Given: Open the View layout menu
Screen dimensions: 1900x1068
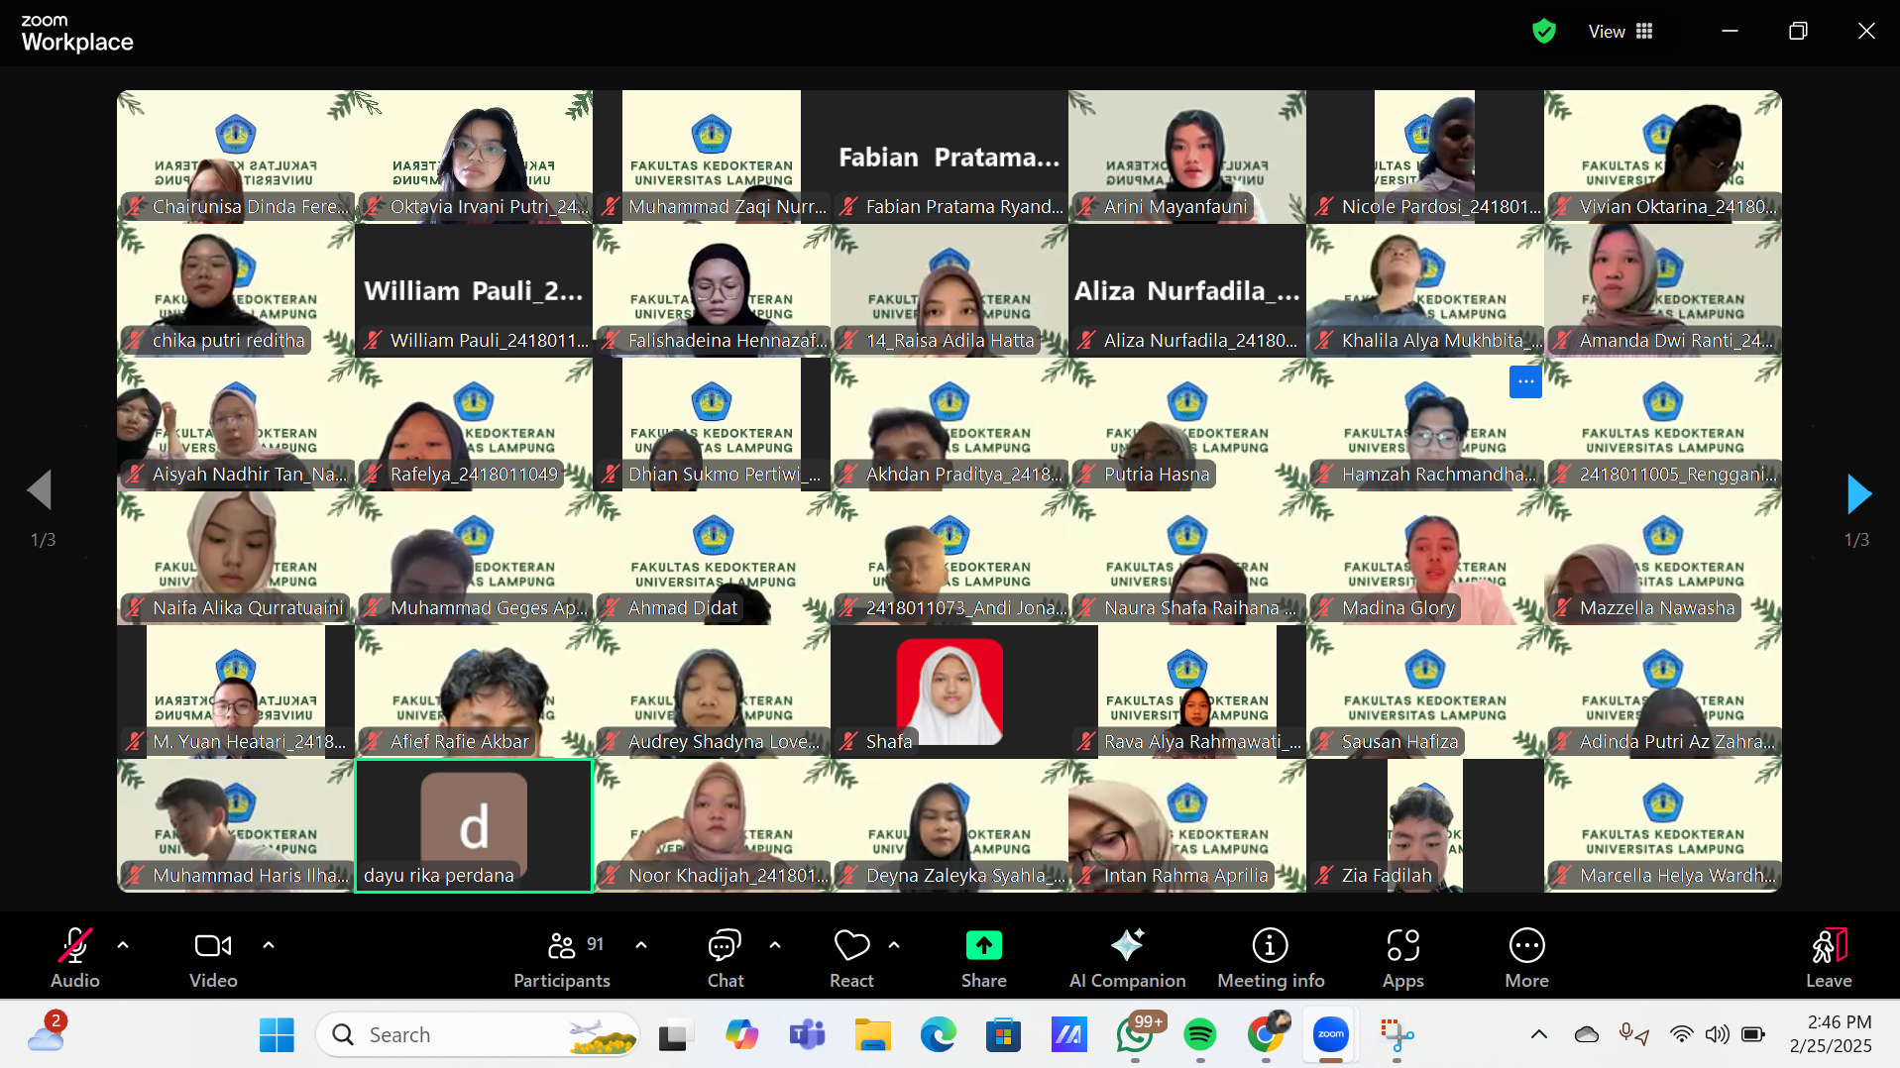Looking at the screenshot, I should click(1621, 32).
